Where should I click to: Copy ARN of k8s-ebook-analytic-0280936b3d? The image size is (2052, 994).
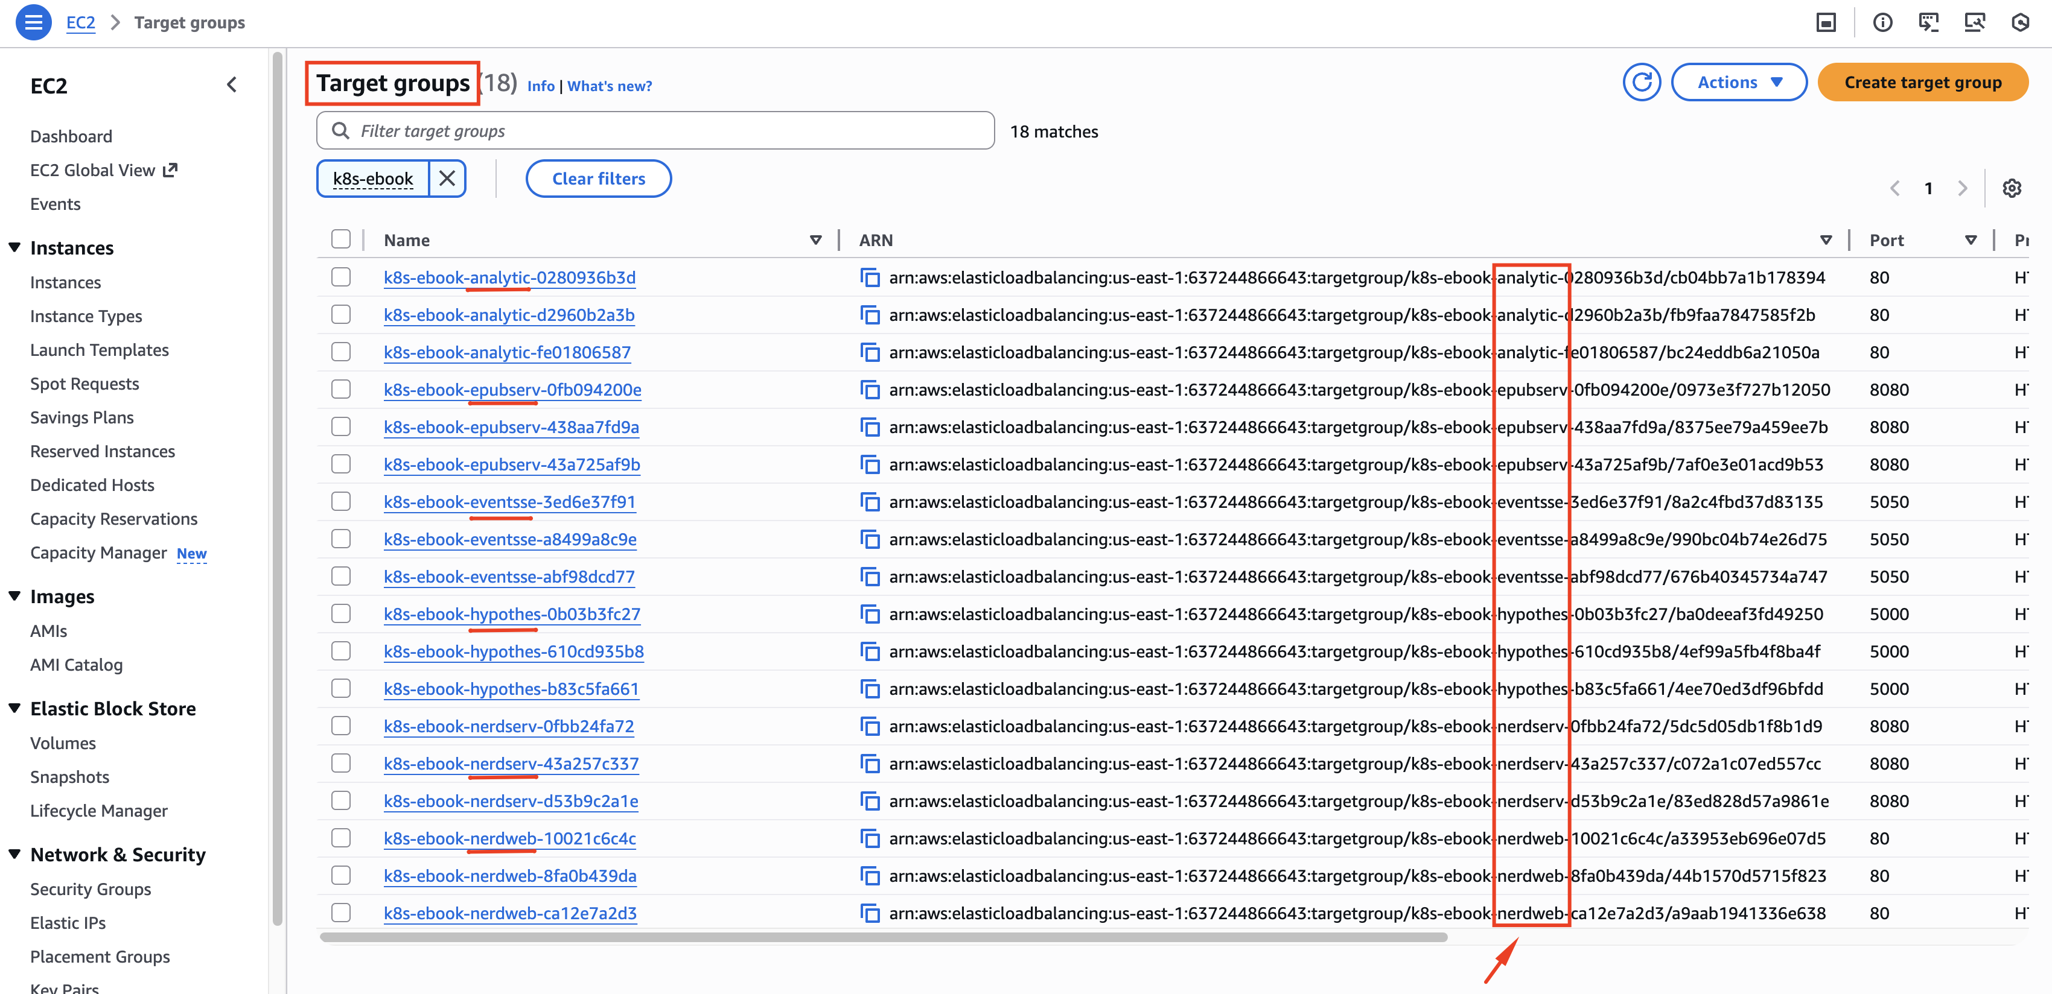click(870, 277)
